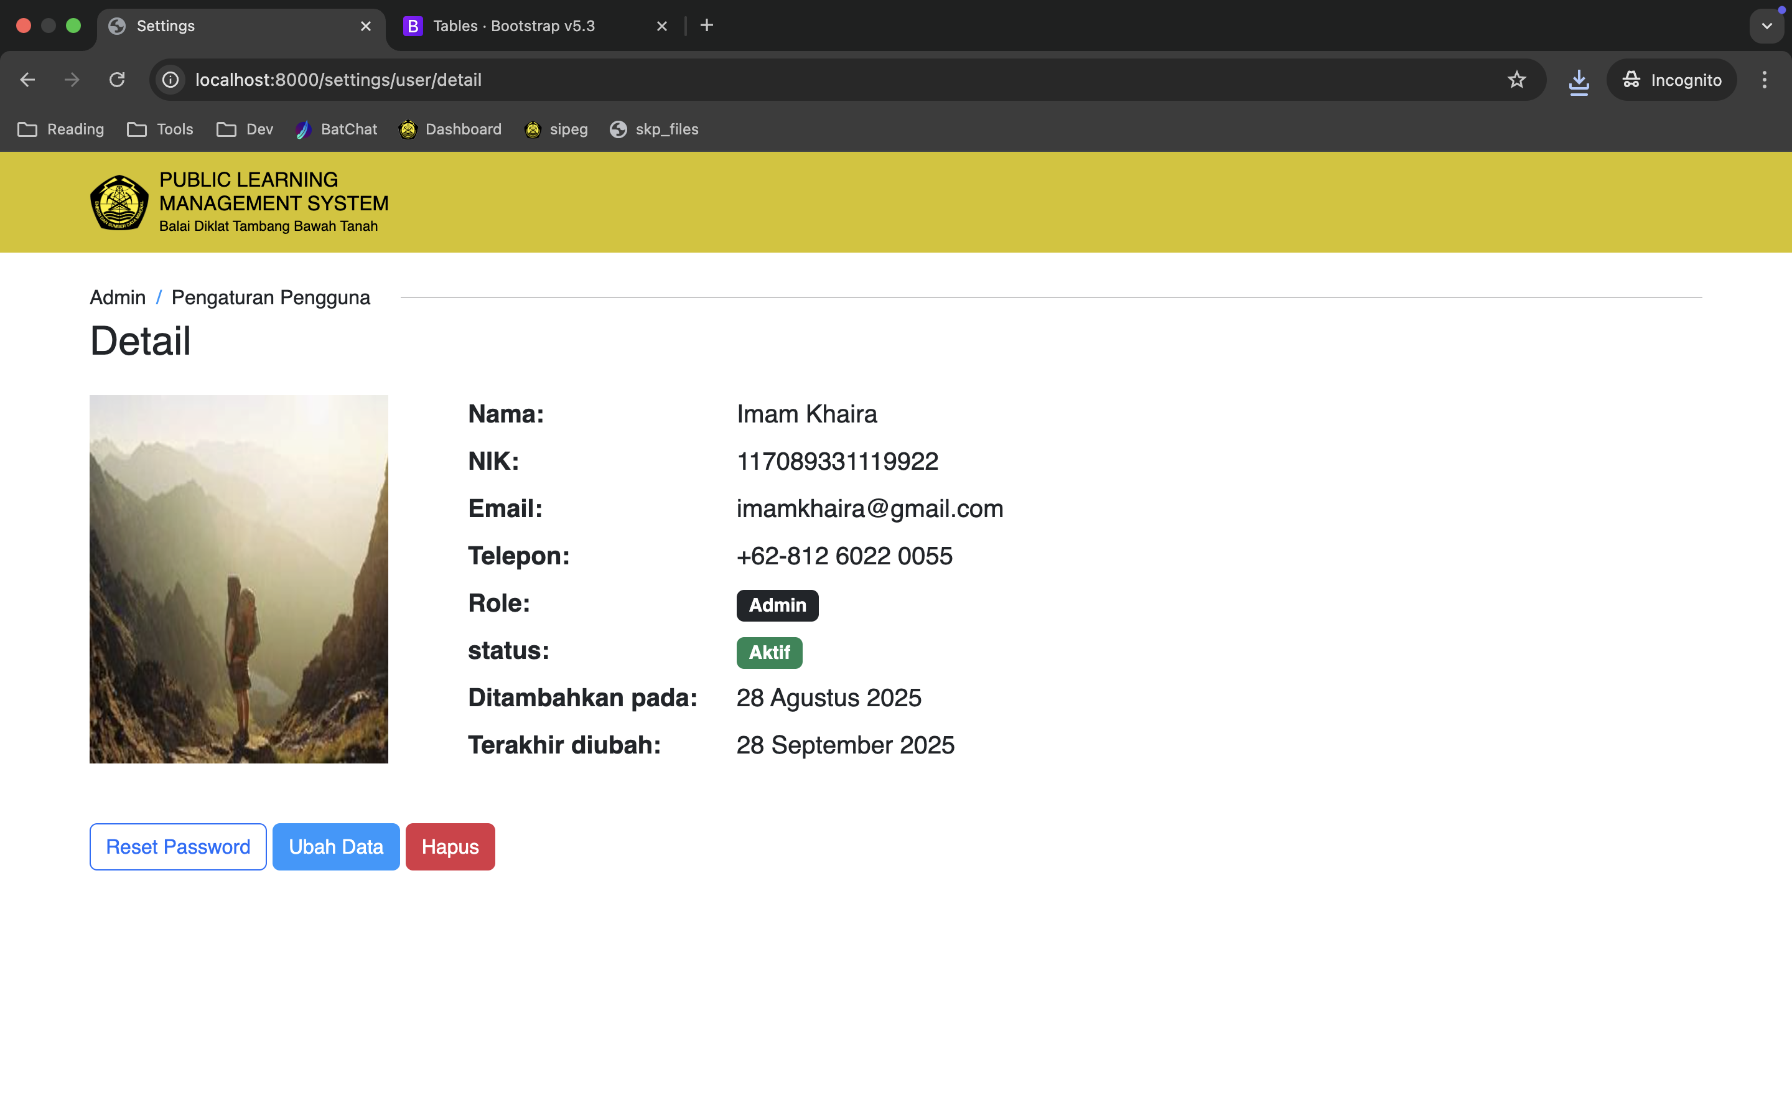Screen dimensions: 1792x1120
Task: Open the Dev bookmarks folder
Action: (245, 129)
